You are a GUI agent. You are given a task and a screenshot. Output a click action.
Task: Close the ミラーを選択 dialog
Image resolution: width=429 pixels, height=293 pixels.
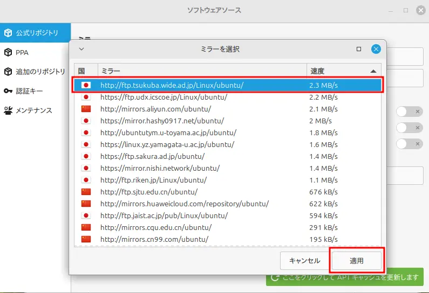click(x=376, y=49)
